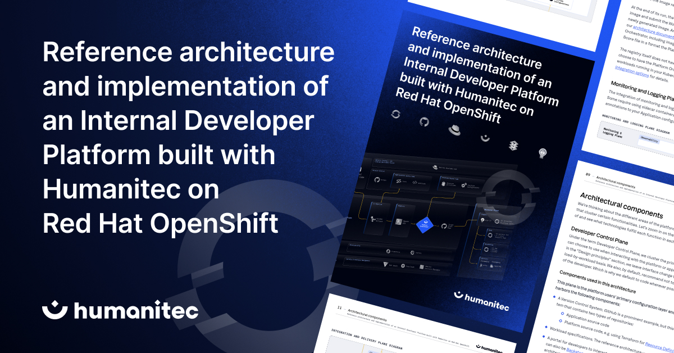The width and height of the screenshot is (674, 353).
Task: Select the GitHub octocat icon on the cover
Action: (425, 121)
